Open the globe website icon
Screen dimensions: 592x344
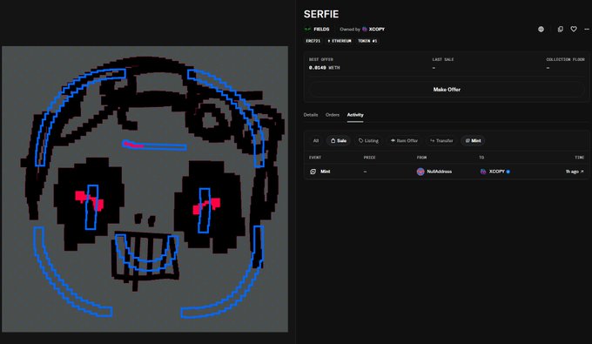(541, 29)
